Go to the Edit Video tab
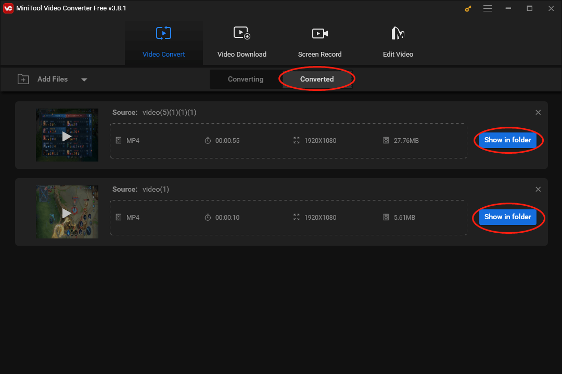Viewport: 562px width, 374px height. pos(398,43)
